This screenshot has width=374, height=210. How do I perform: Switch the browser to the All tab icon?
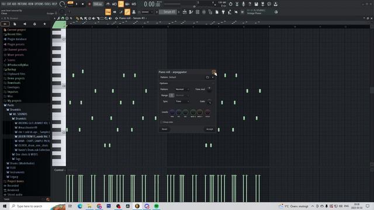(5, 24)
